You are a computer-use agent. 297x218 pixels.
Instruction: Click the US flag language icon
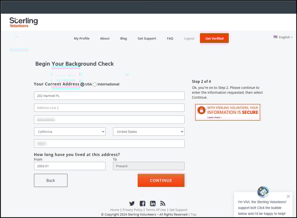275,37
